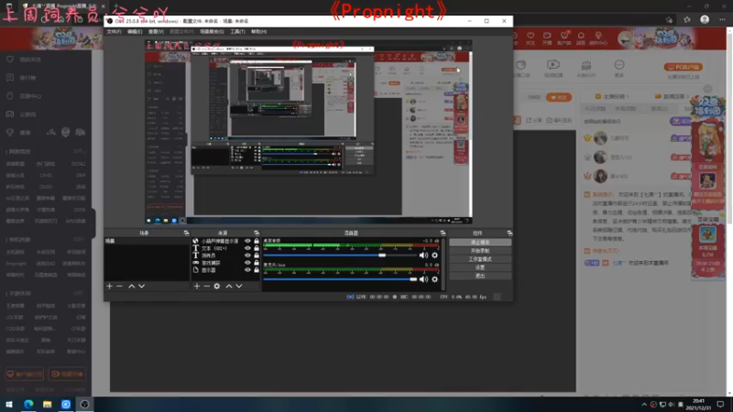The height and width of the screenshot is (412, 733).
Task: Open 页游中心 icon in website sidebar
Action: (10, 96)
